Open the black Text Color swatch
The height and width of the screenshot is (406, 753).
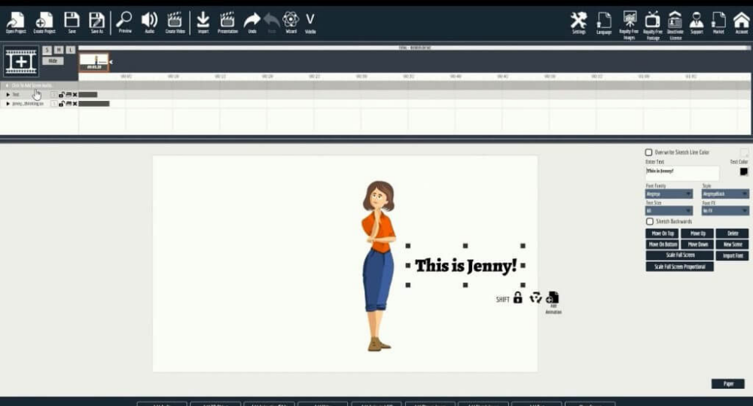(x=744, y=172)
